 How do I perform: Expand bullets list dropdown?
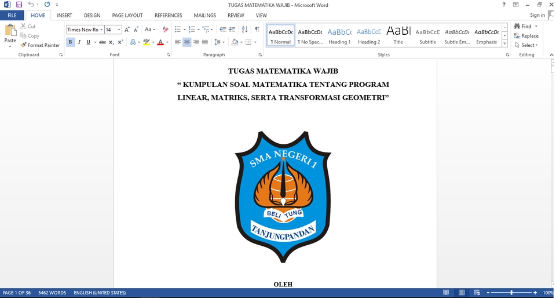(185, 30)
